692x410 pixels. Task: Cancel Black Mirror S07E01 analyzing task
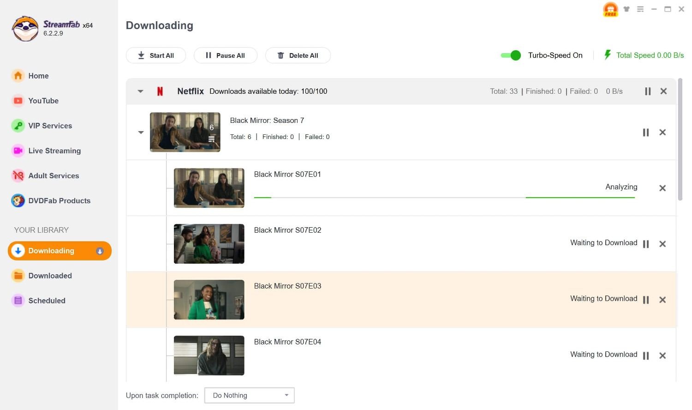(x=662, y=188)
